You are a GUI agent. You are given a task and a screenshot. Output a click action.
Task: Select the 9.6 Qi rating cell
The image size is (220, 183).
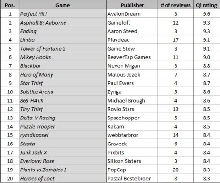pos(207,14)
